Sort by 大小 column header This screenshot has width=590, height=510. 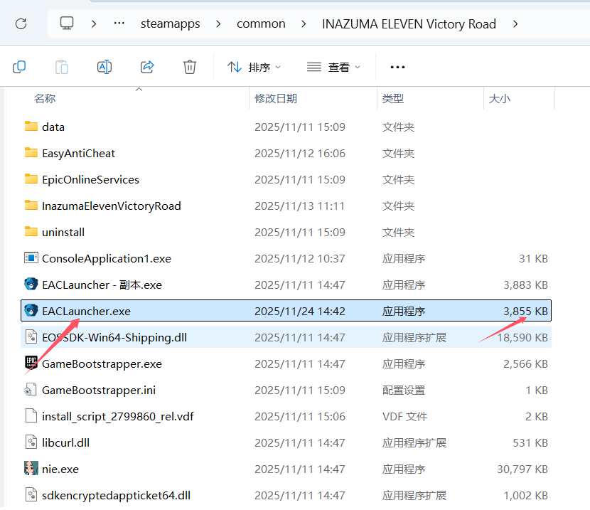point(499,99)
